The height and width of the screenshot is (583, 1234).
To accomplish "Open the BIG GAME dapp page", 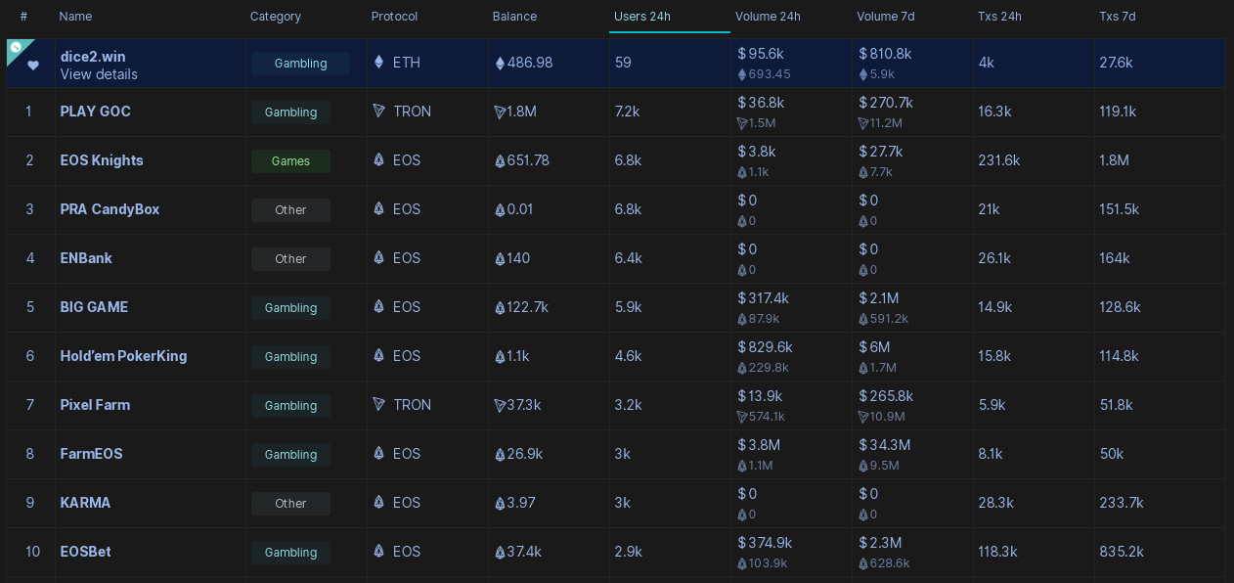I will (x=94, y=307).
